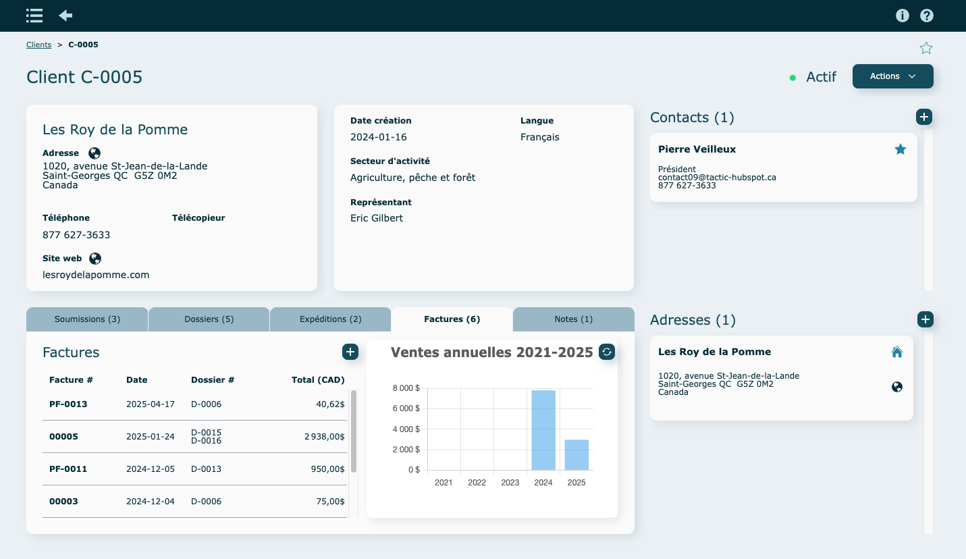Click the Factures list vertical scrollbar
Viewport: 966px width, 559px height.
[354, 432]
